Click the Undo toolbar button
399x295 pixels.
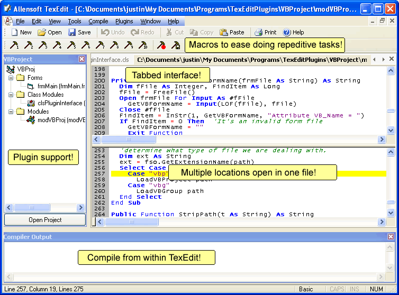coord(113,32)
